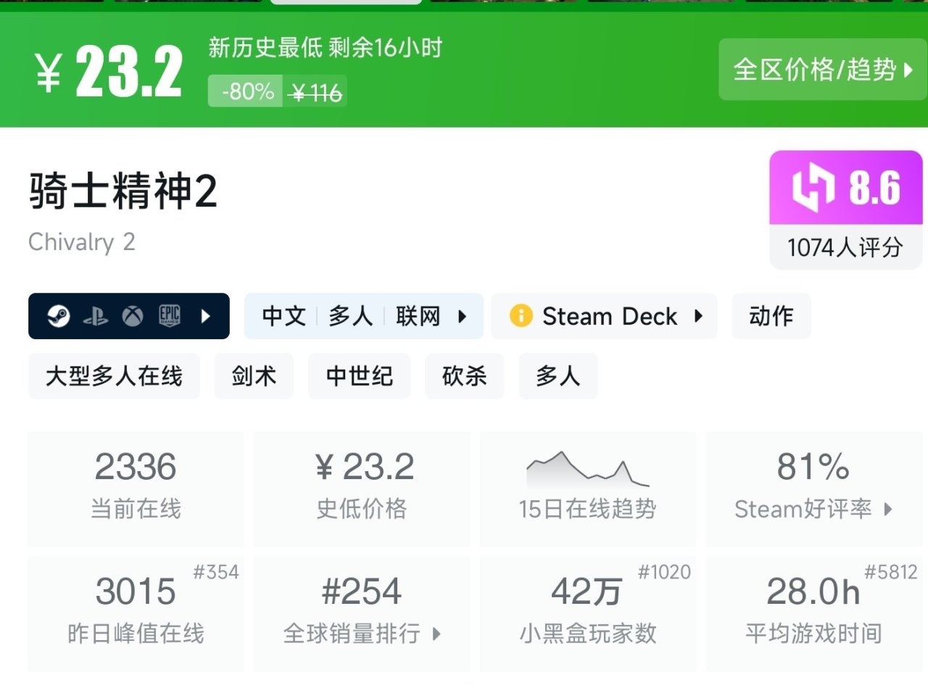Viewport: 928px width, 685px height.
Task: Click the yellow Steam Deck info icon
Action: pos(521,316)
